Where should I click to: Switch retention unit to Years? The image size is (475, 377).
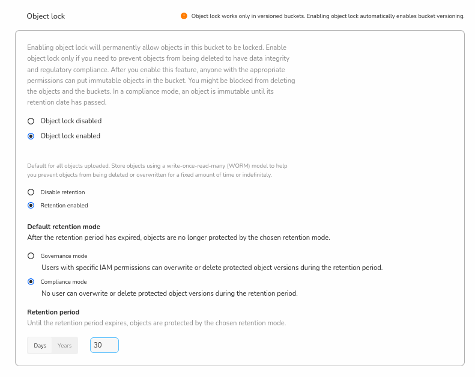tap(64, 345)
